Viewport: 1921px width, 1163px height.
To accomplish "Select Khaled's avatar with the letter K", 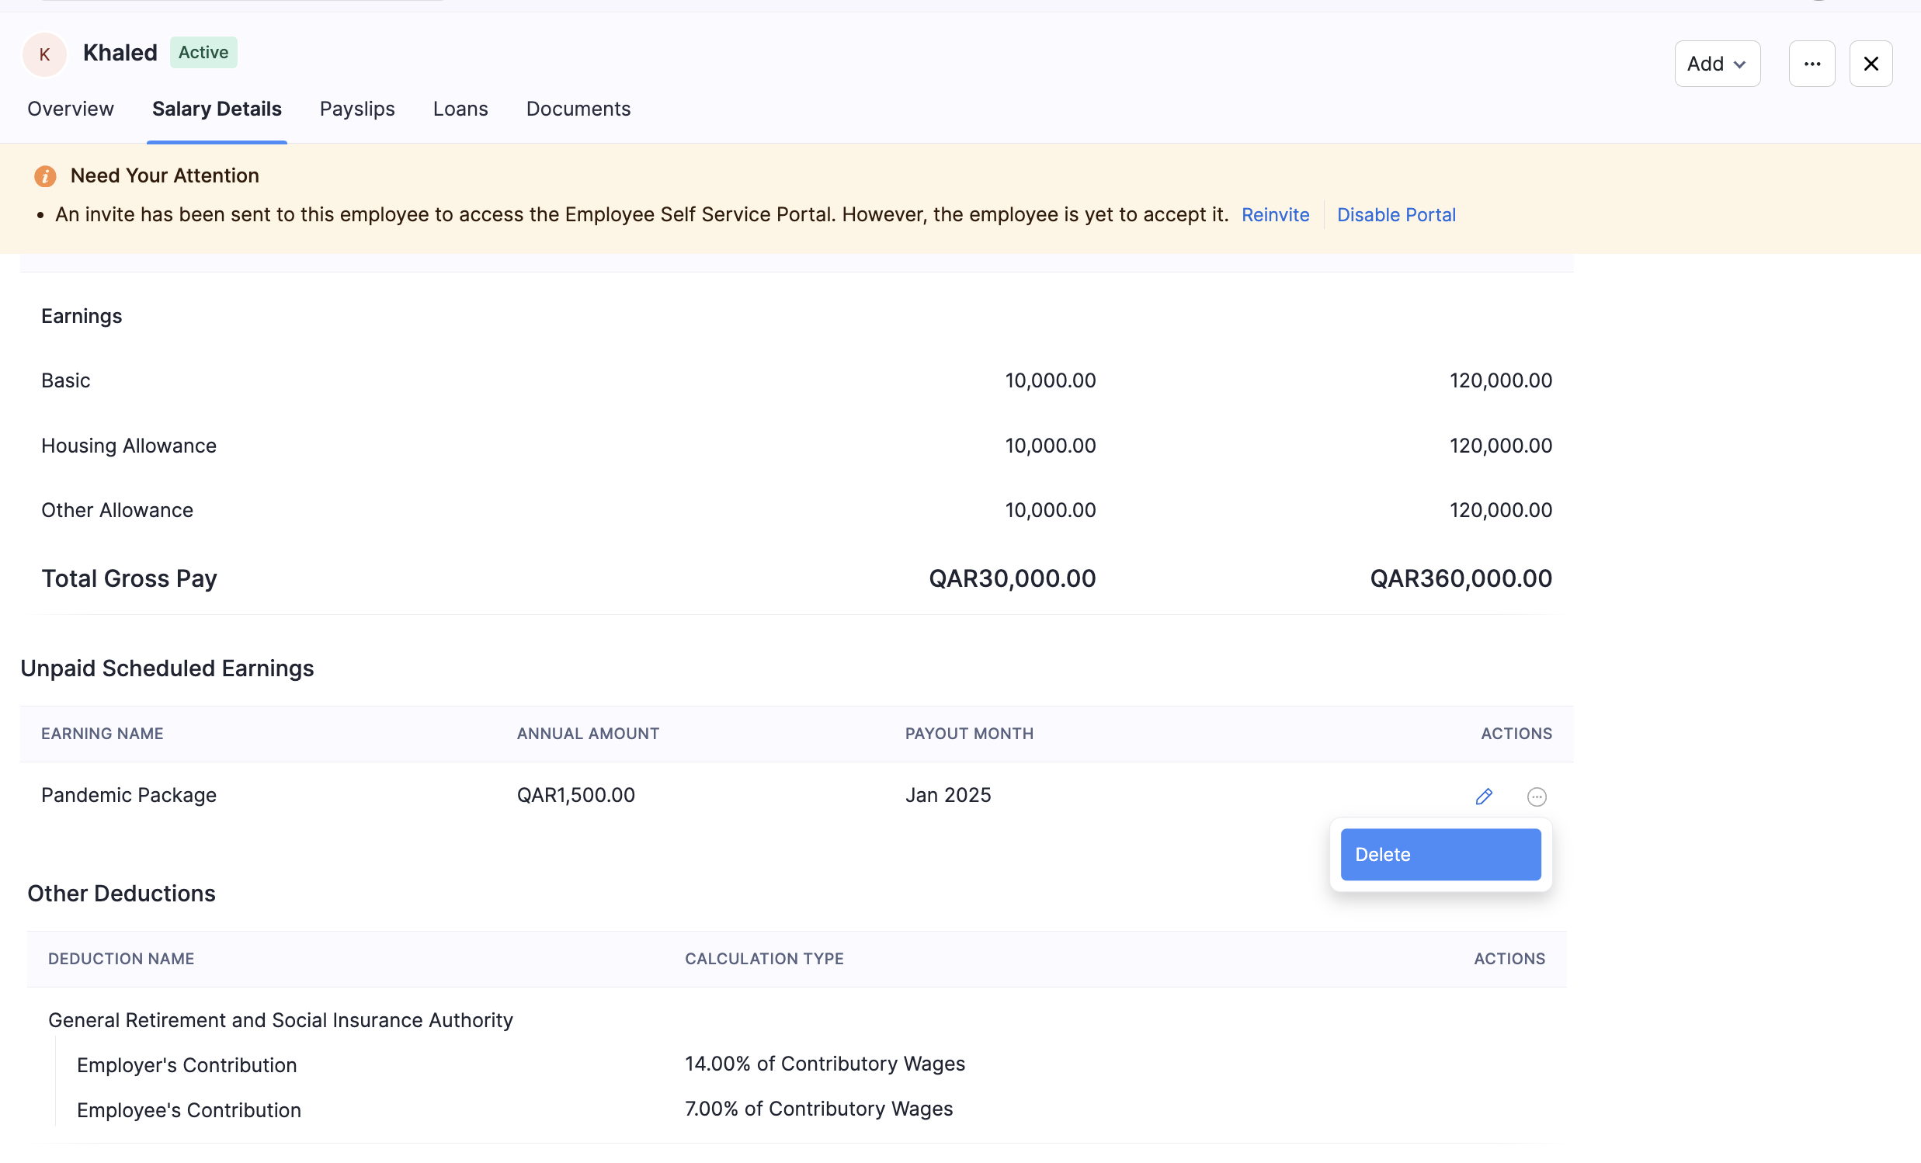I will click(x=44, y=54).
